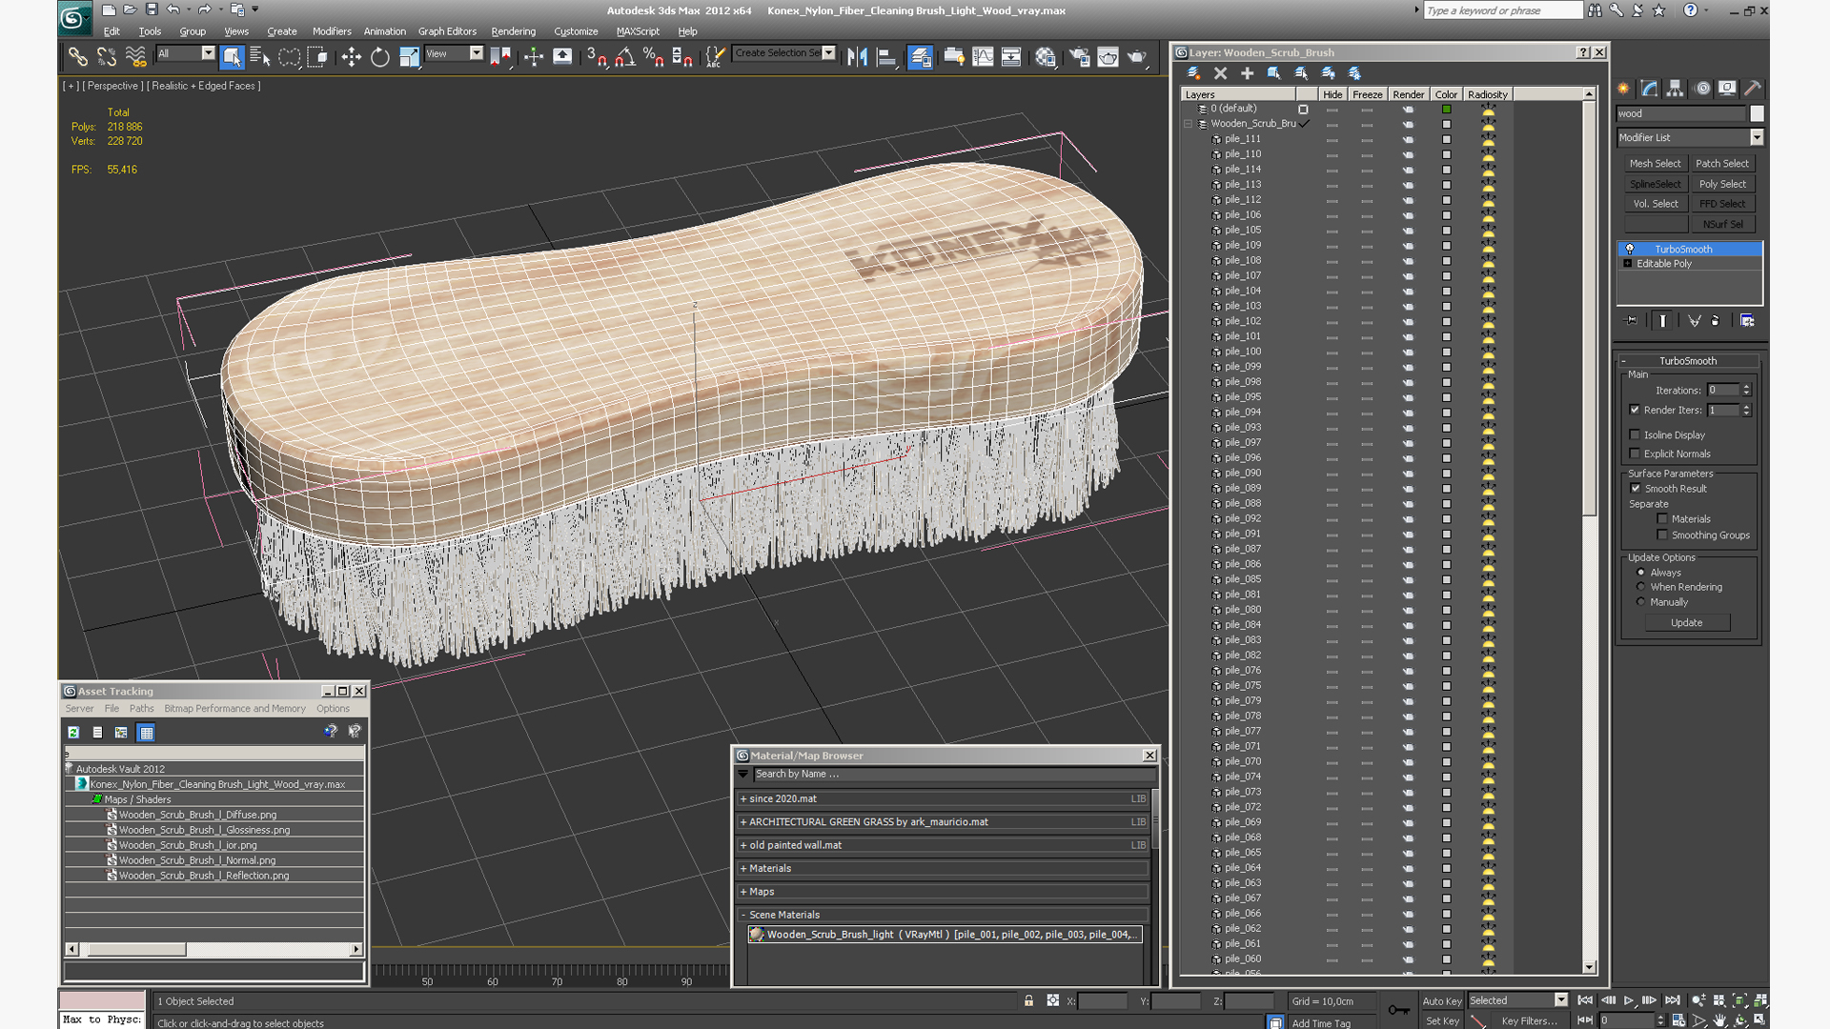1830x1029 pixels.
Task: Open the Graph Editors menu
Action: pyautogui.click(x=446, y=31)
